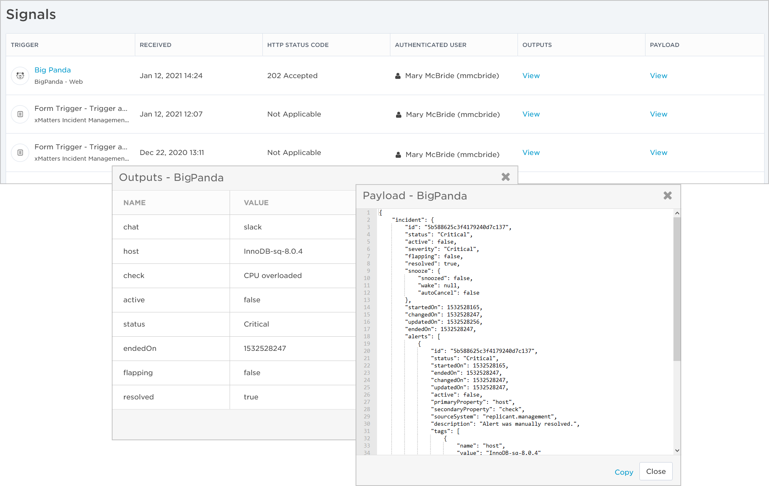The width and height of the screenshot is (769, 486).
Task: Click the 'chat' output name
Action: (x=131, y=227)
